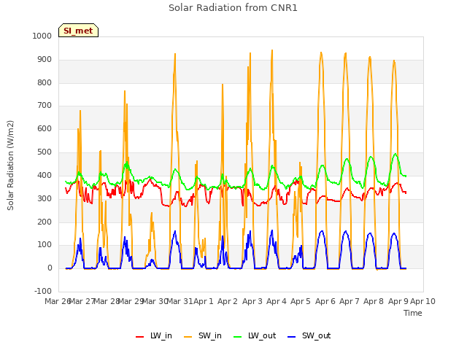This screenshot has width=467, height=350.
Task: Click the 0 y-axis tick label
Action: click(x=50, y=268)
